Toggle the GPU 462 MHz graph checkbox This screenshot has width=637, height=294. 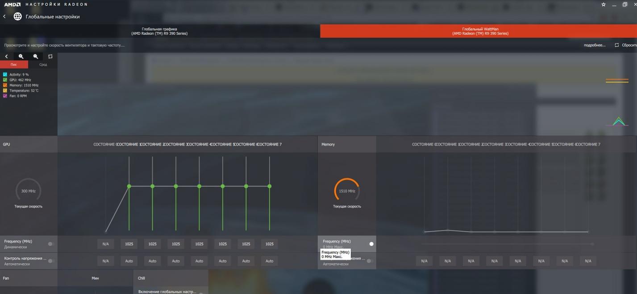pos(5,80)
